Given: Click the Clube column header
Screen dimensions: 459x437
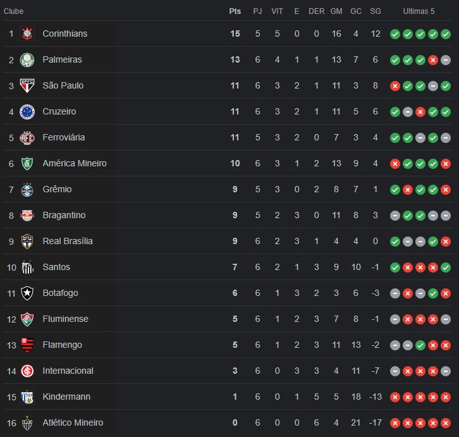Looking at the screenshot, I should coord(13,11).
